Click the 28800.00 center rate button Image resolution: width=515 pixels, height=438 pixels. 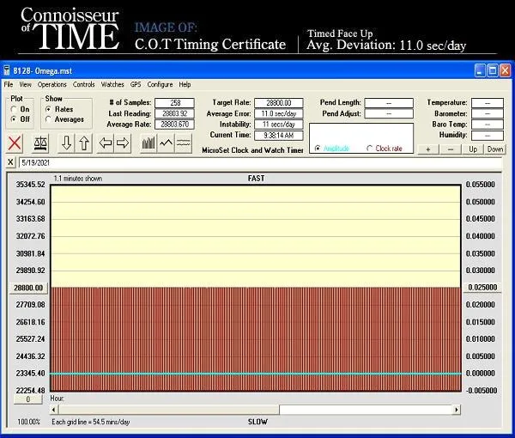[x=28, y=288]
